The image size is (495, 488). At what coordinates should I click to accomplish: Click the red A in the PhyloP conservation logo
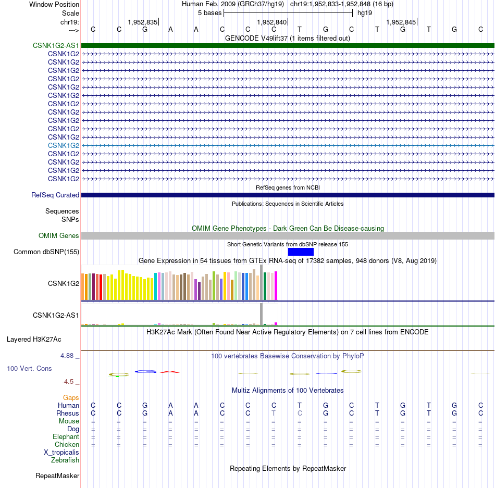[x=170, y=372]
